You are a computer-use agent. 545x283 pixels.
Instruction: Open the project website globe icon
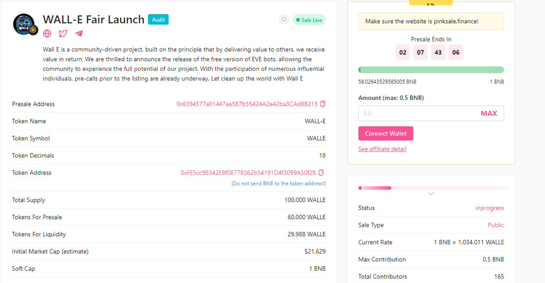tap(47, 34)
